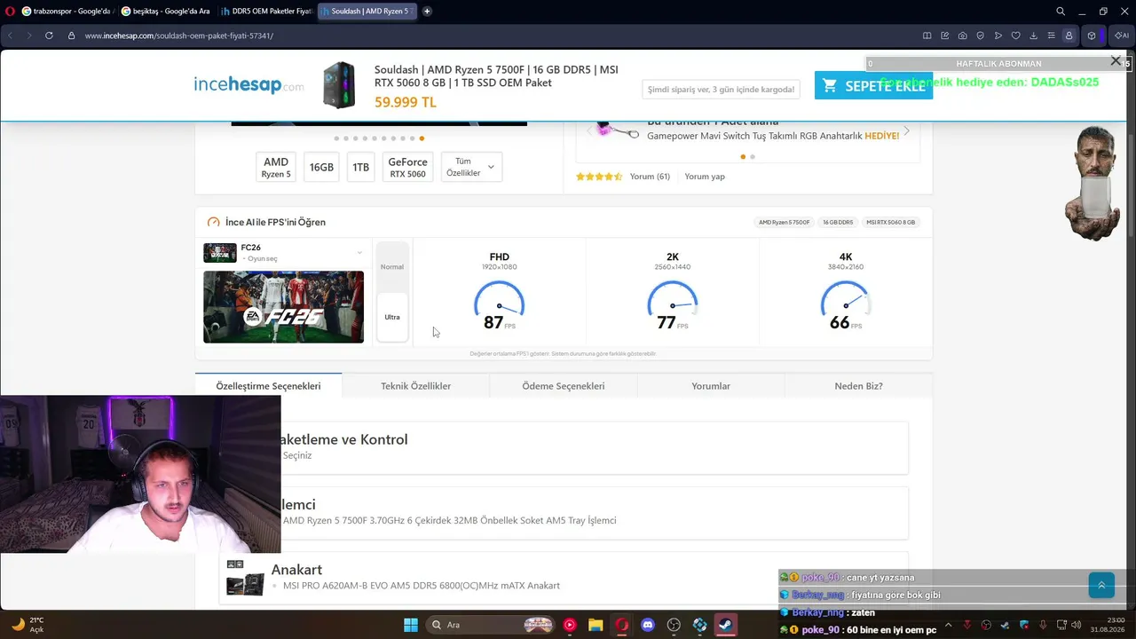1136x639 pixels.
Task: Open Opera from the taskbar
Action: 622,625
